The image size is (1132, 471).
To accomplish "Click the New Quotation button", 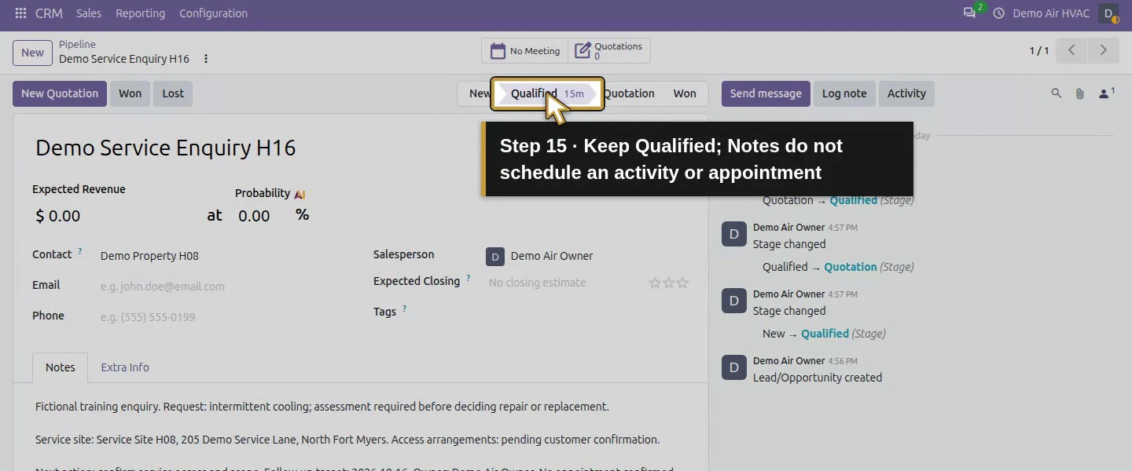I will coord(60,93).
